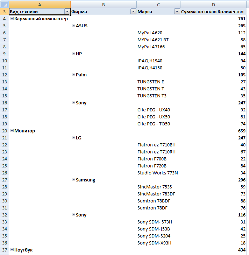Click the 105 subtotal for Palm
Image resolution: width=249 pixels, height=255 pixels.
pos(213,75)
